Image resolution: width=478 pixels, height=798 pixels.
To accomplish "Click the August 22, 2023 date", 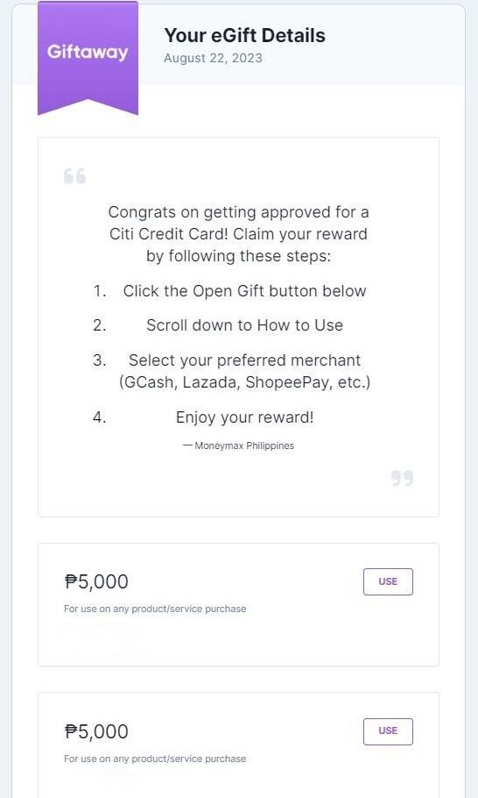I will point(214,58).
